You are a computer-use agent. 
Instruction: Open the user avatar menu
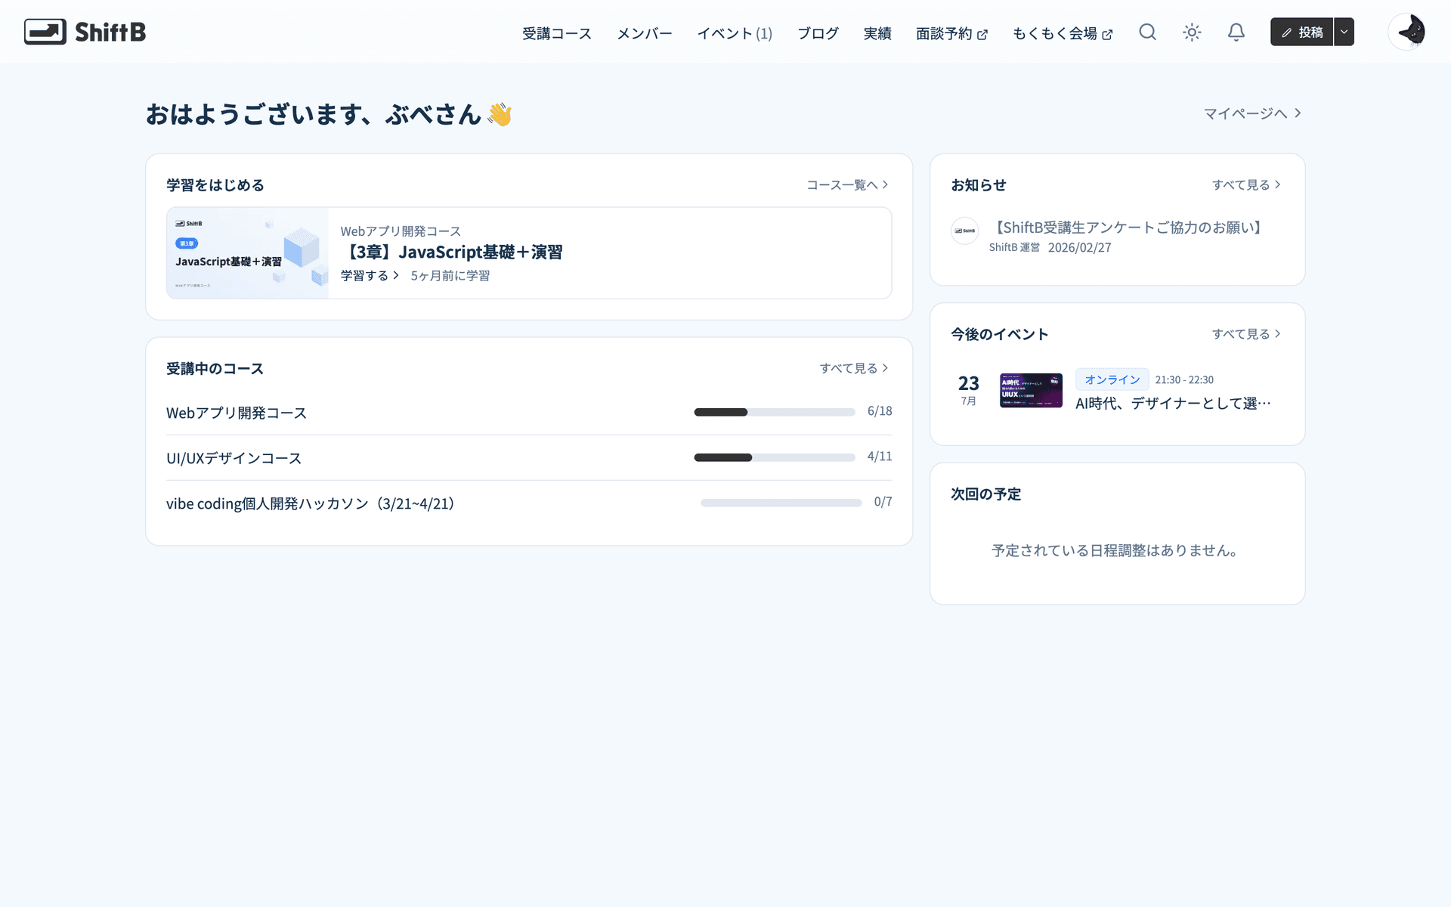(1406, 32)
